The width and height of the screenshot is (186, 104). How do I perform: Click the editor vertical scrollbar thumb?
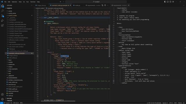109,41
